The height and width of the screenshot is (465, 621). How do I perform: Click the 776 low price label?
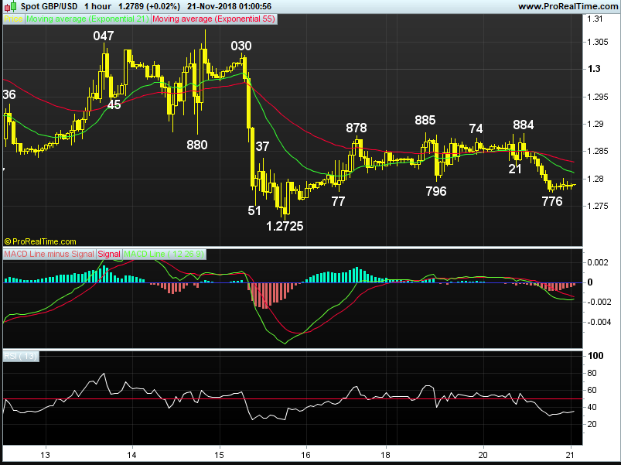[552, 201]
